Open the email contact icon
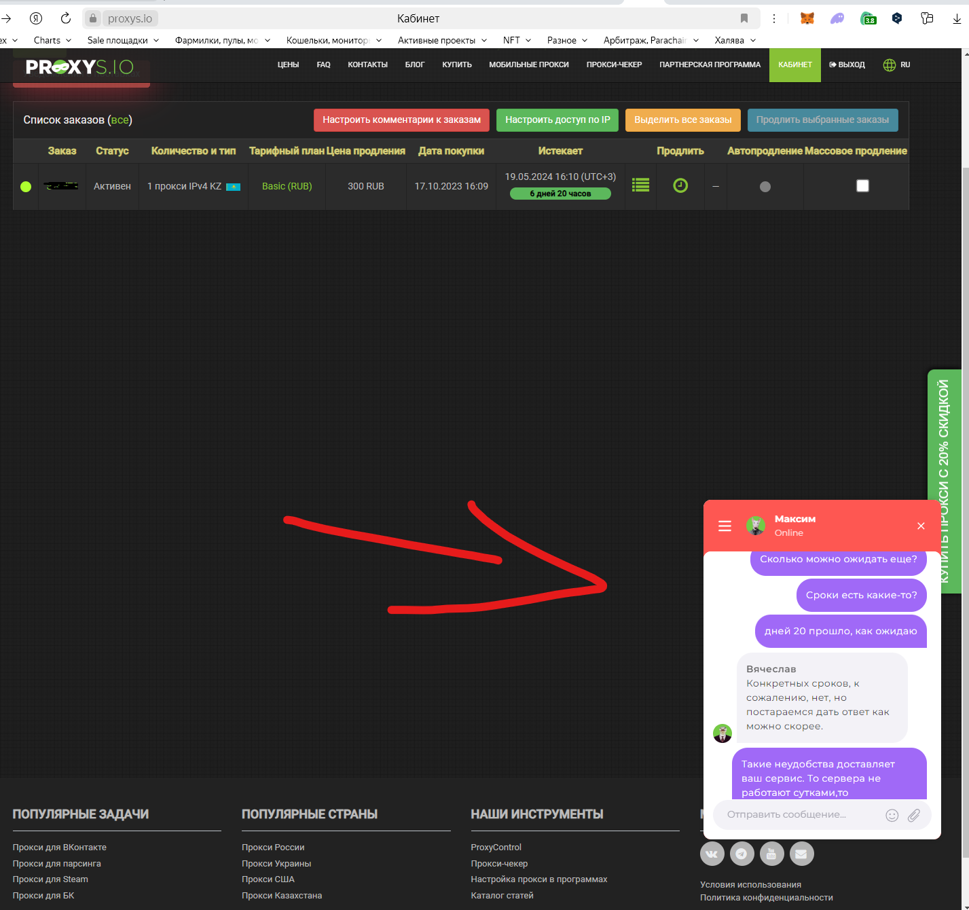Screen dimensions: 969x910 [x=801, y=854]
